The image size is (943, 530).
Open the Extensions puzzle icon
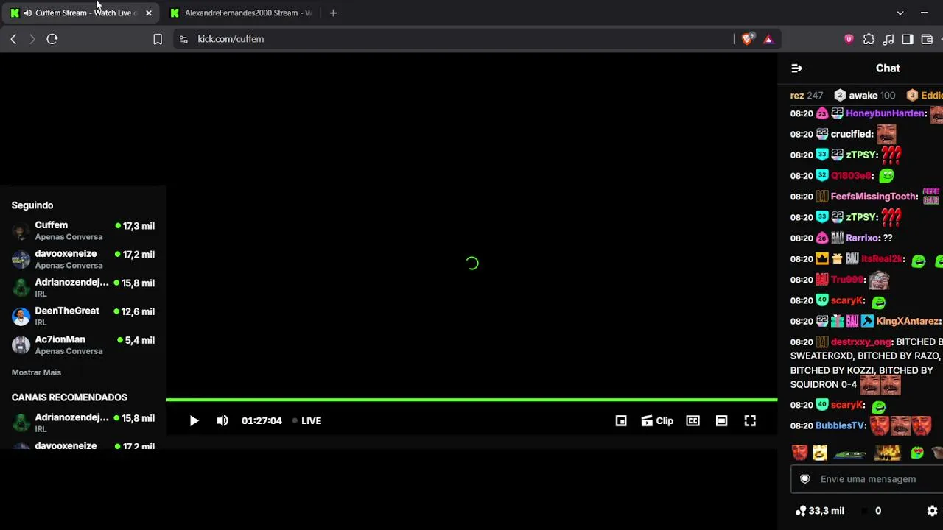[x=869, y=39]
